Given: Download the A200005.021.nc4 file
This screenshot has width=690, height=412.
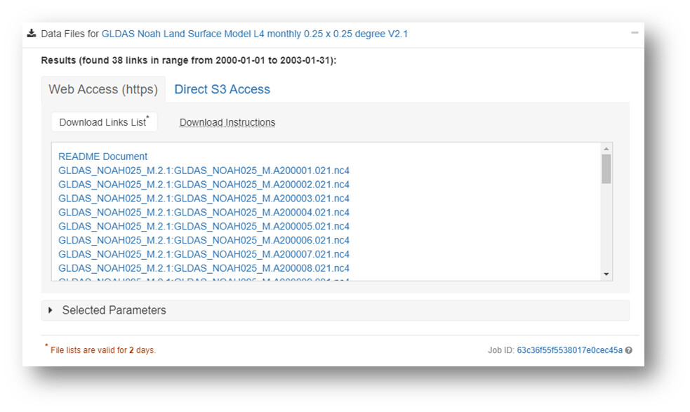Looking at the screenshot, I should (204, 226).
